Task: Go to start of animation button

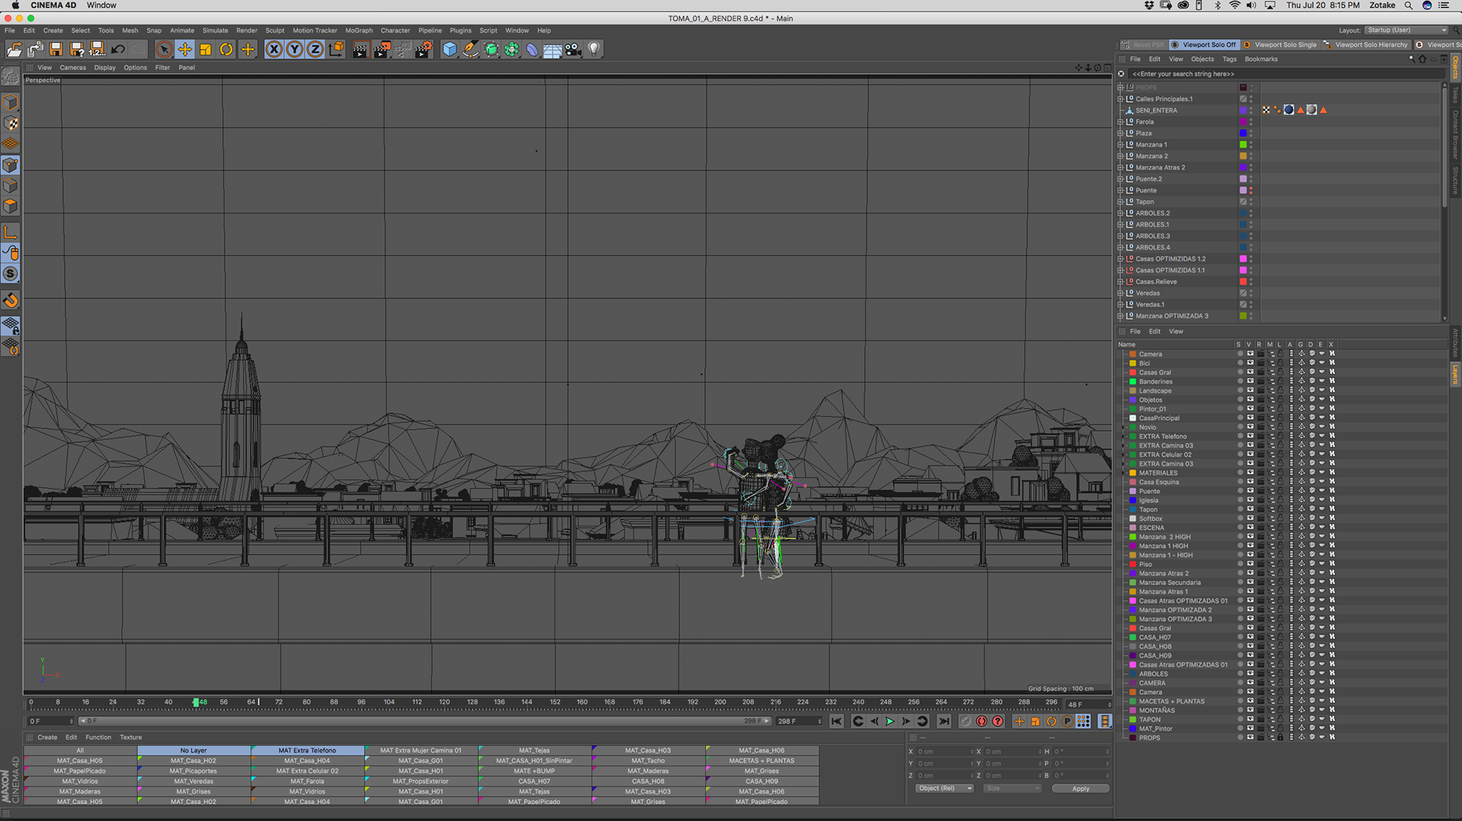Action: click(837, 721)
